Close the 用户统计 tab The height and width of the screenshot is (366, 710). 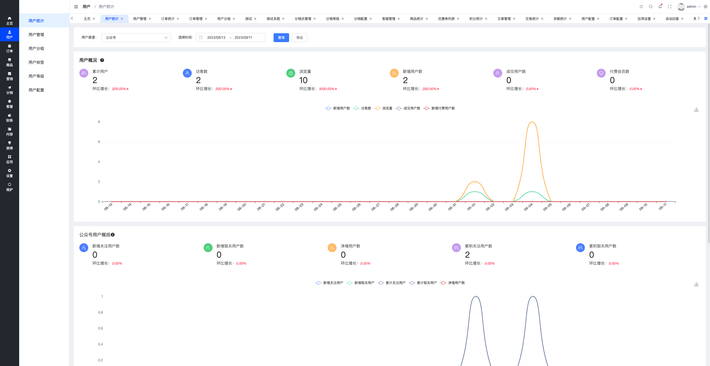pyautogui.click(x=122, y=19)
